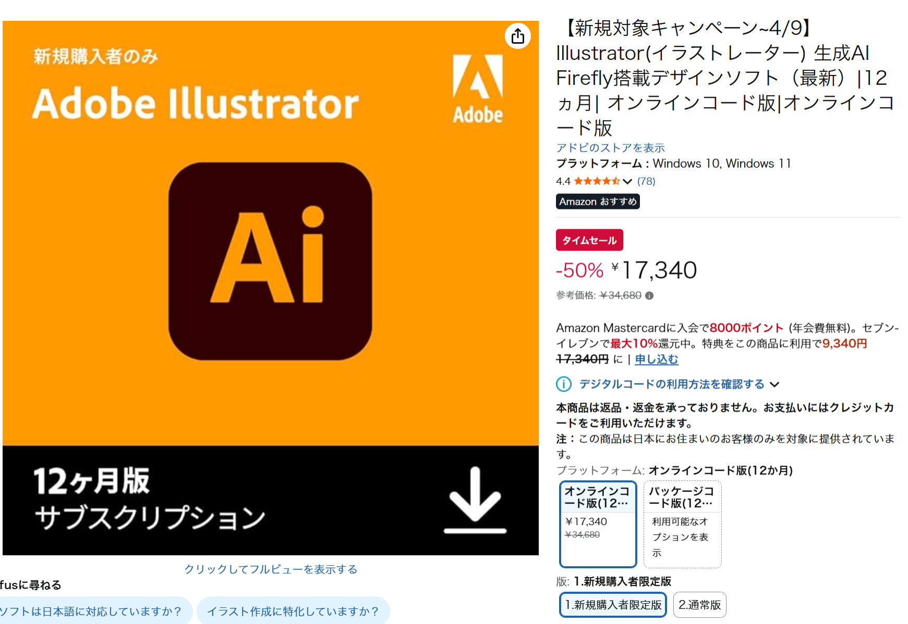908x624 pixels.
Task: Open the rating breakdown chevron next to stars
Action: point(627,181)
